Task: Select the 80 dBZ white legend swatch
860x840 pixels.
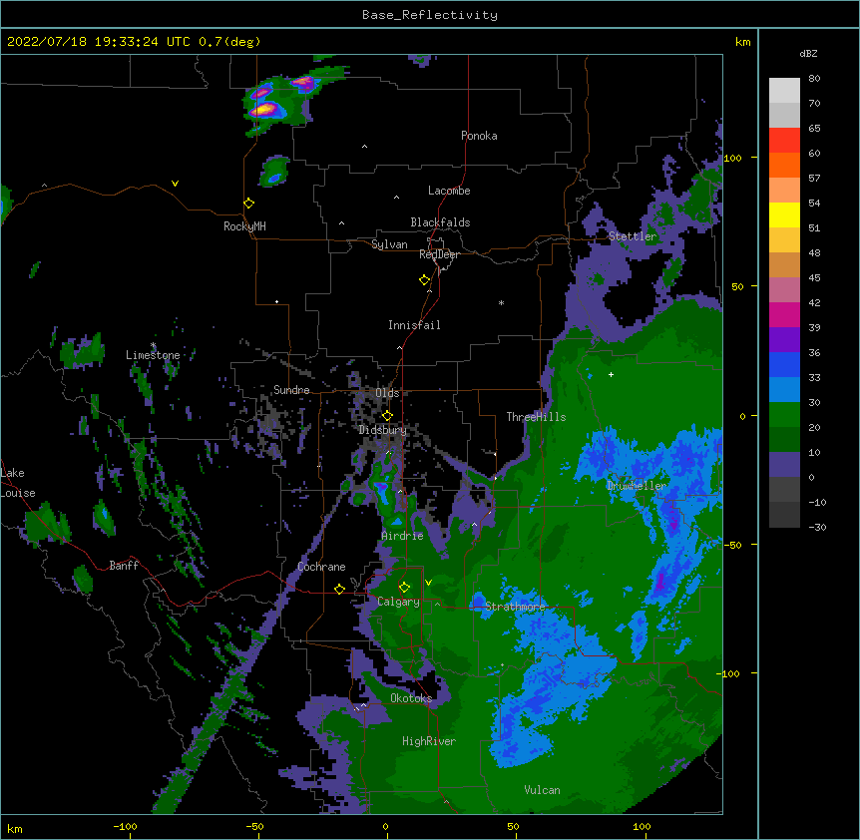Action: 784,91
